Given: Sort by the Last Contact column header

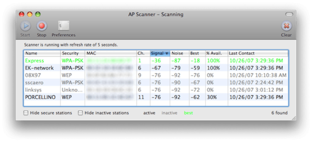Looking at the screenshot, I should [258, 53].
